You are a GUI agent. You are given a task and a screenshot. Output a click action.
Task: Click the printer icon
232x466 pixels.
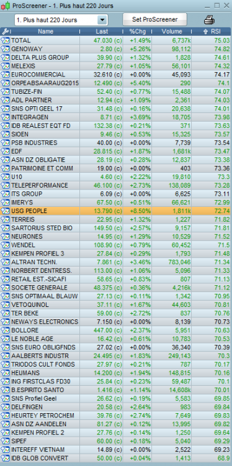(209, 20)
